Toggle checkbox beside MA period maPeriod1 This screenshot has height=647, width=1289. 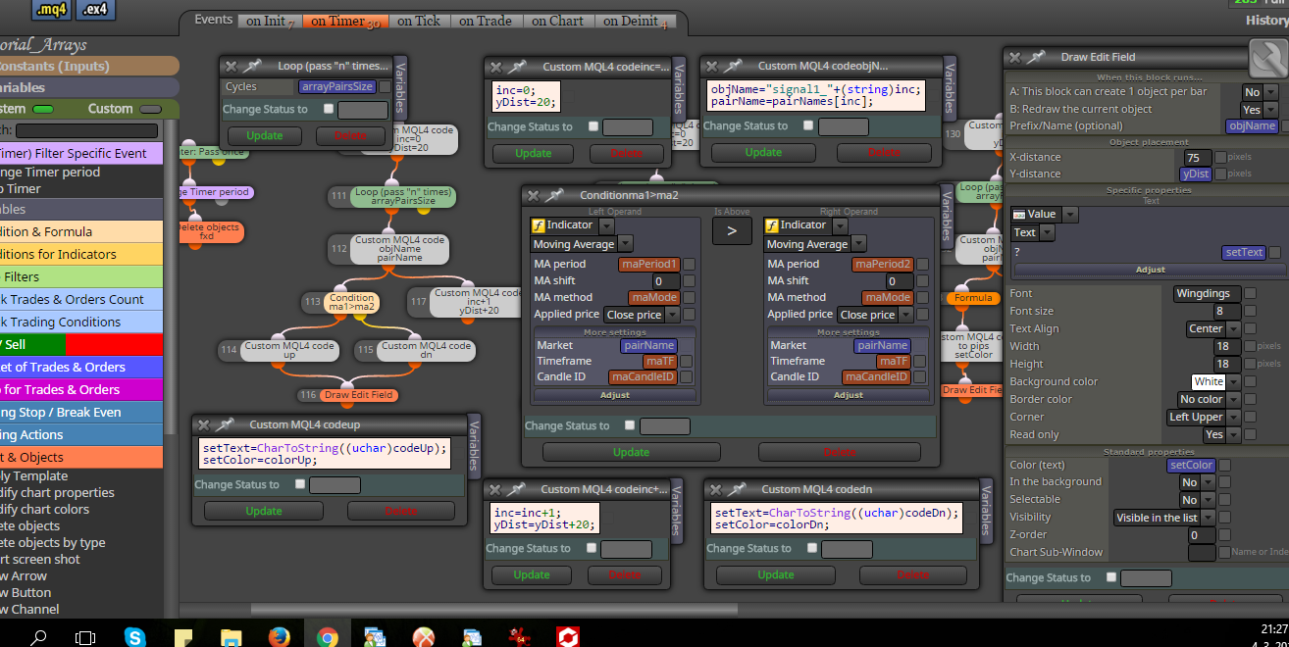pyautogui.click(x=689, y=265)
